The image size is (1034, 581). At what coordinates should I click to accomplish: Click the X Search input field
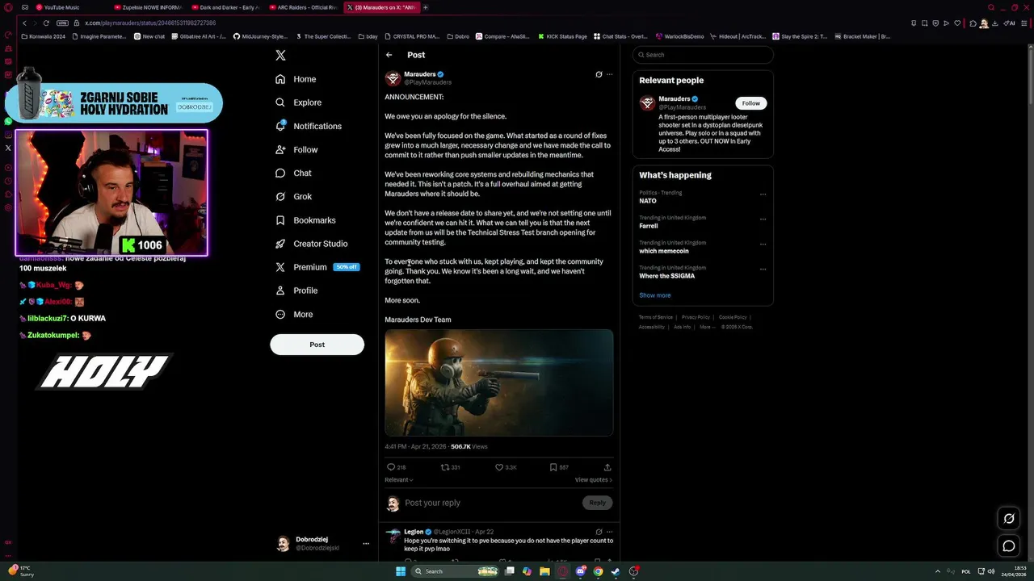pyautogui.click(x=703, y=55)
